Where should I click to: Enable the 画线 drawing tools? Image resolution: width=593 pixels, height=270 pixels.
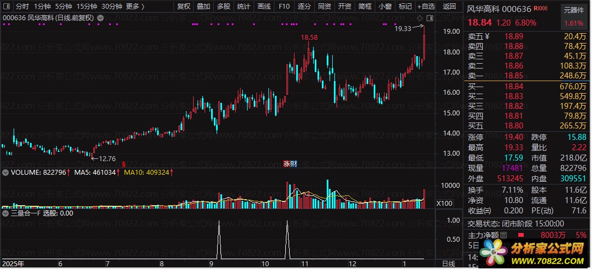(263, 7)
